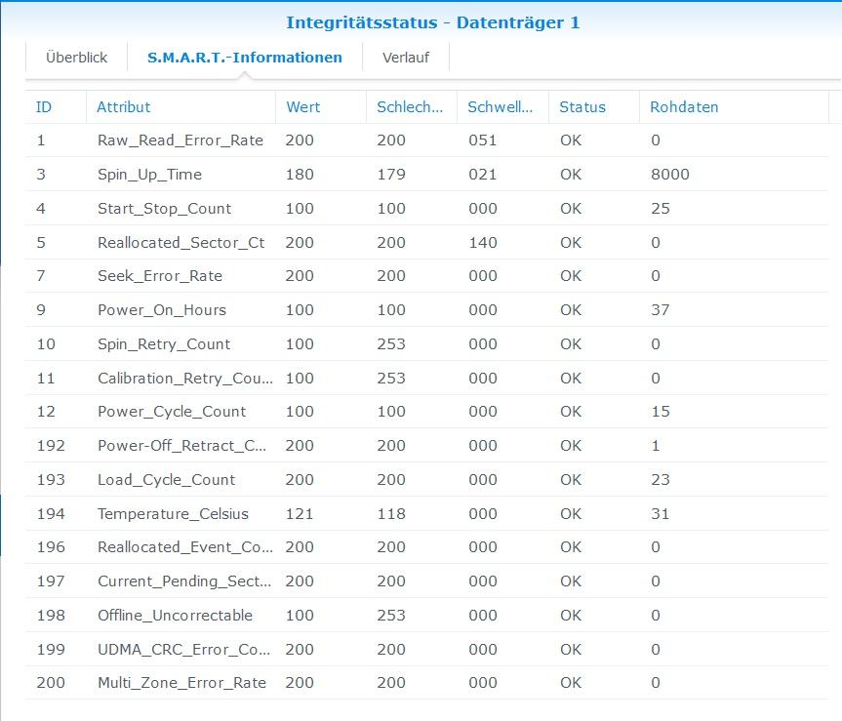Select the Power-Off_Retract_C... attribute

click(x=182, y=446)
